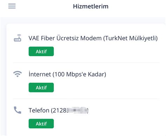
Task: Click the TurkNet Mülkiyetli text
Action: [130, 38]
